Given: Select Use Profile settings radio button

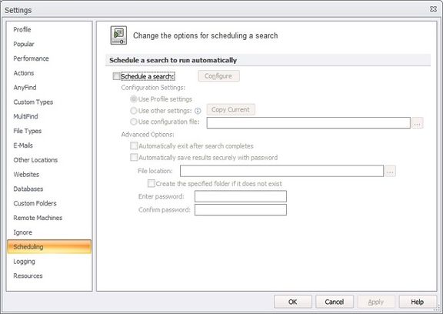Looking at the screenshot, I should tap(133, 99).
